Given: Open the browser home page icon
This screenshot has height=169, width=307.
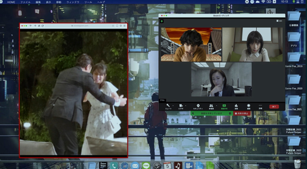Looking at the screenshot, I should tap(39, 26).
